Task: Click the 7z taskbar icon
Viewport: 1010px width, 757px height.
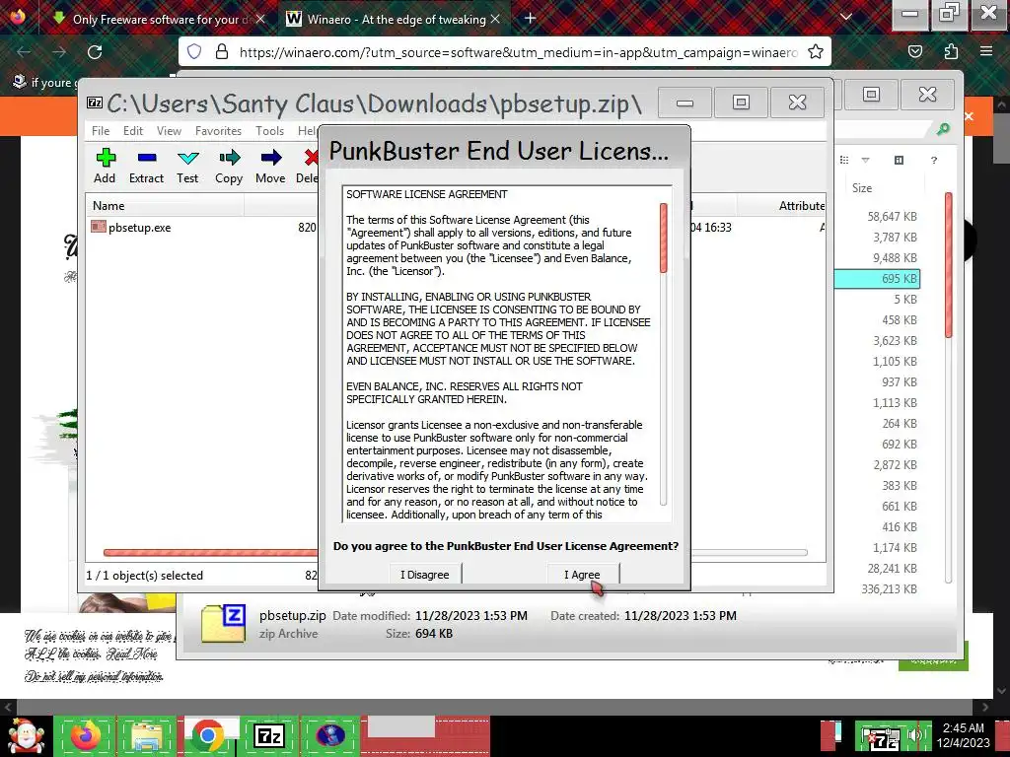Action: [269, 735]
